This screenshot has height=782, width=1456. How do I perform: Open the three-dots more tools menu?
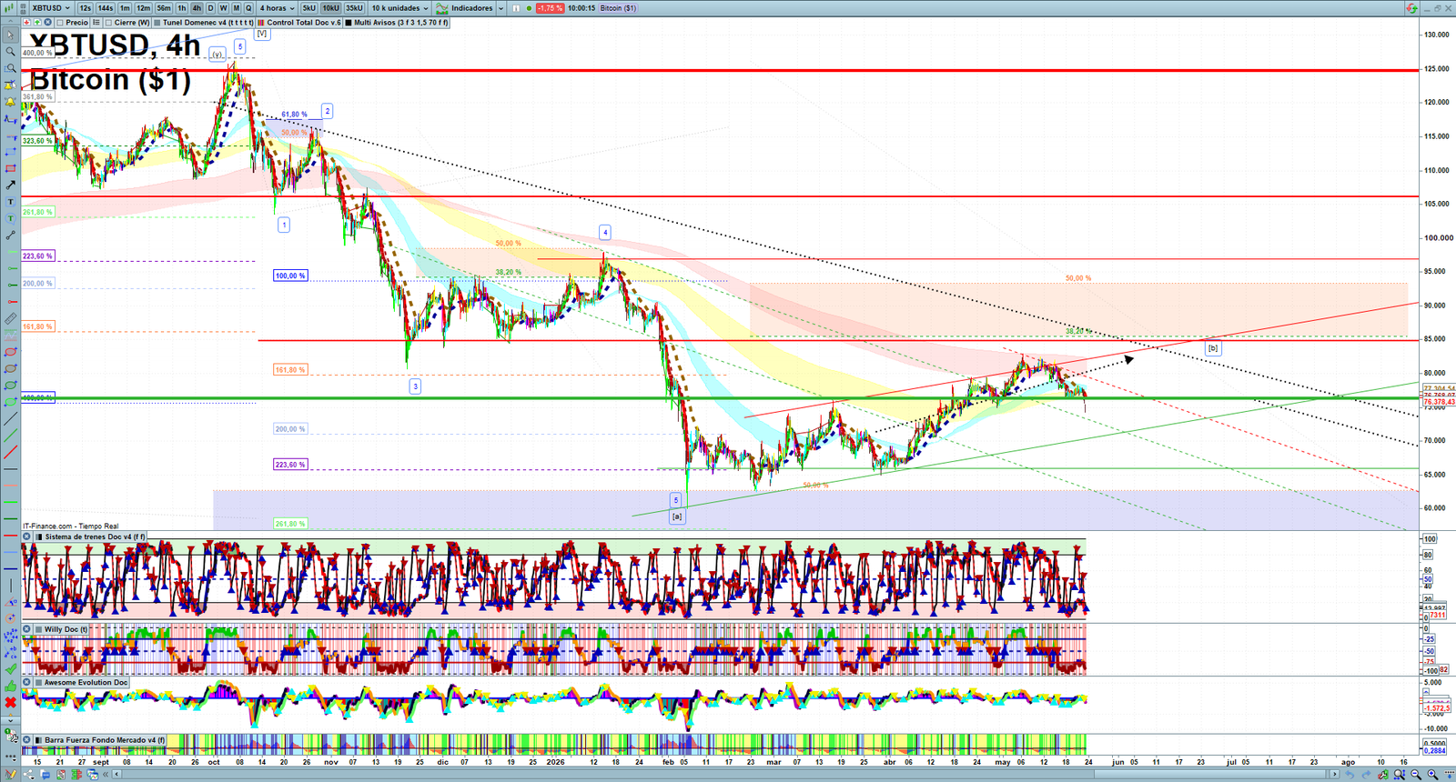pyautogui.click(x=11, y=756)
